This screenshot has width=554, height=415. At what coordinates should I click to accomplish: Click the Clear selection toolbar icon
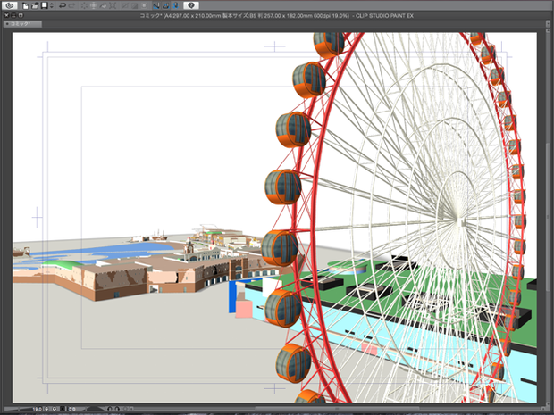pyautogui.click(x=84, y=5)
